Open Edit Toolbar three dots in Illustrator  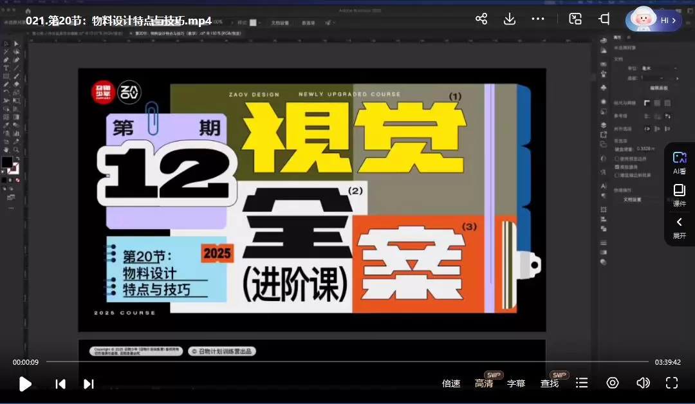point(11,208)
